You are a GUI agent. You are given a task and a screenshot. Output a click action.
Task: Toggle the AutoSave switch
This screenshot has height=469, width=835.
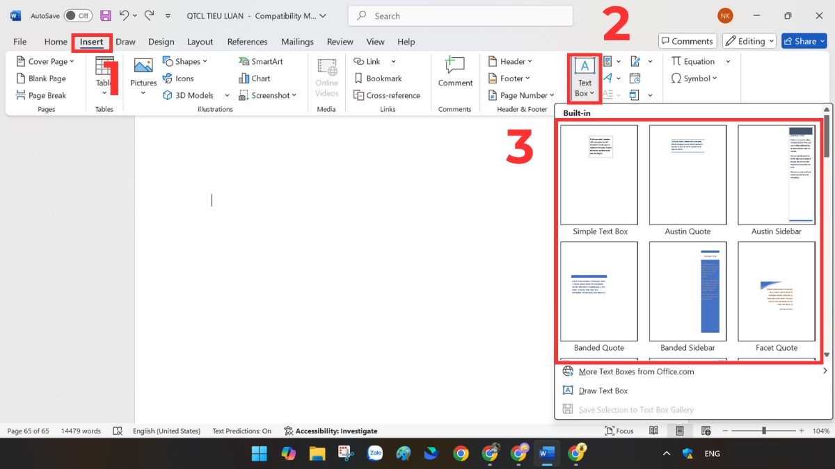(x=78, y=15)
